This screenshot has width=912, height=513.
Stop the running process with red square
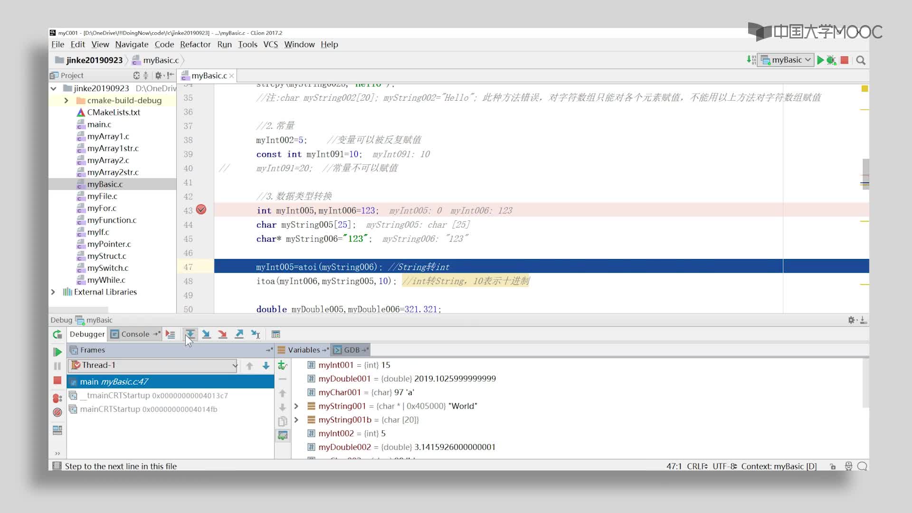pos(845,60)
